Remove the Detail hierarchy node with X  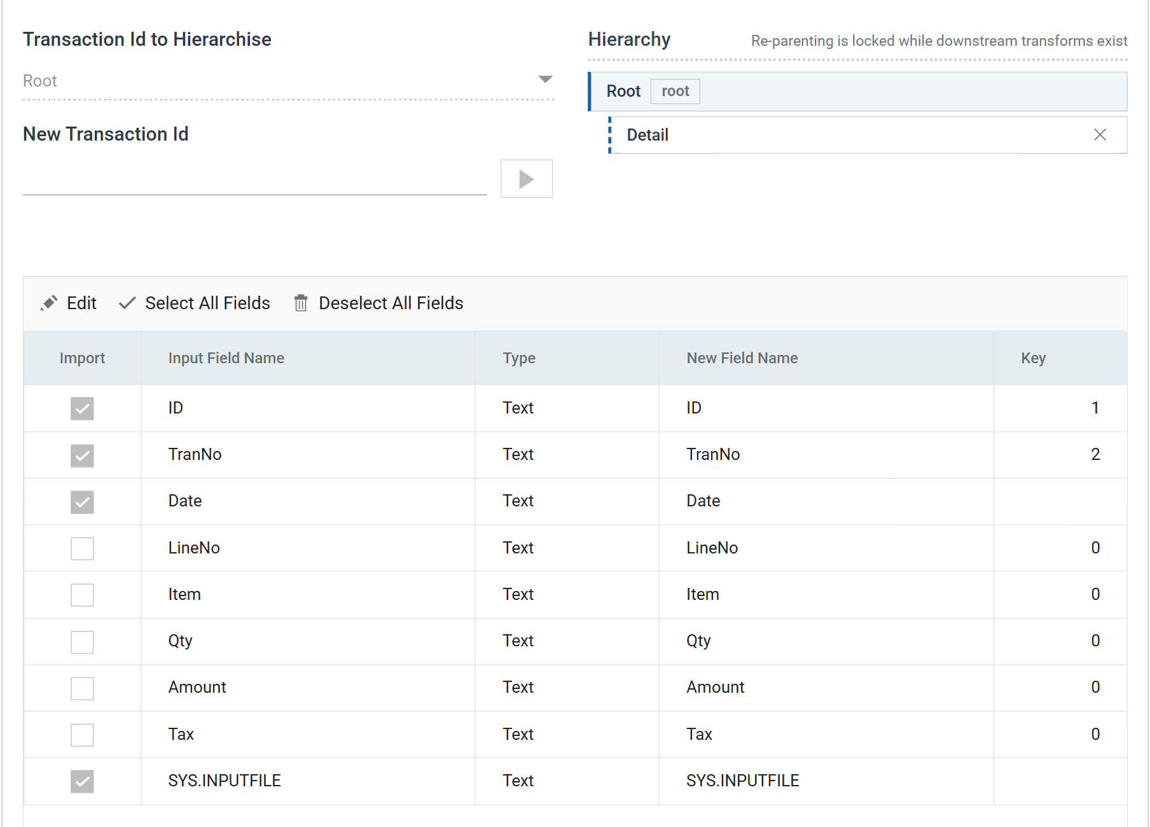1100,135
